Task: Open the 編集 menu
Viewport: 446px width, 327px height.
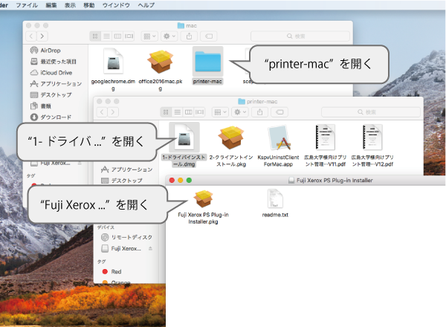Action: pyautogui.click(x=51, y=5)
